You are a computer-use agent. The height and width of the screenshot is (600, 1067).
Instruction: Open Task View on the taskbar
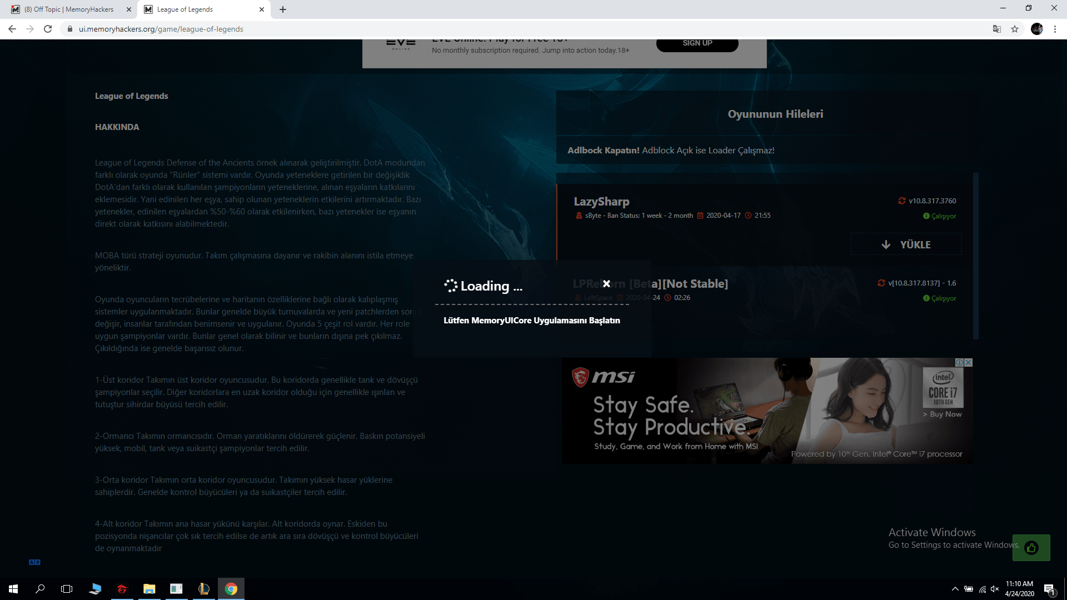click(67, 589)
